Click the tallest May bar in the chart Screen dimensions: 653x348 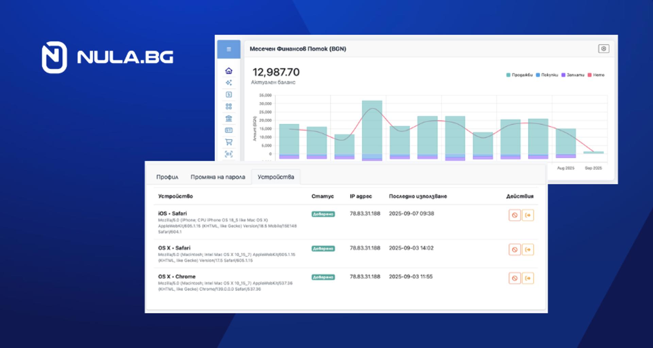(372, 129)
